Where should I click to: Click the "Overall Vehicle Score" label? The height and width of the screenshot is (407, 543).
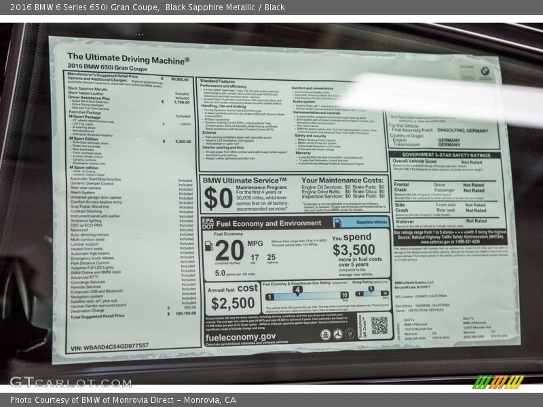(x=415, y=161)
